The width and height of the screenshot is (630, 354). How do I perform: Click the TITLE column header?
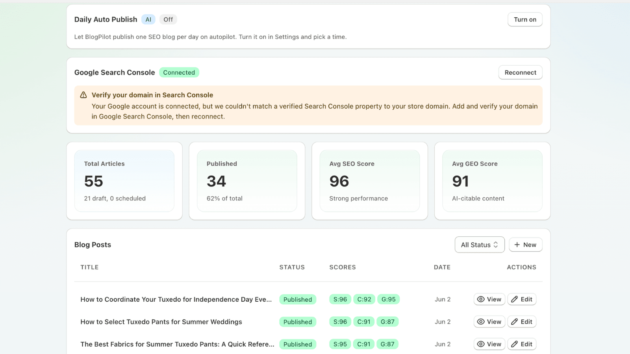coord(90,267)
